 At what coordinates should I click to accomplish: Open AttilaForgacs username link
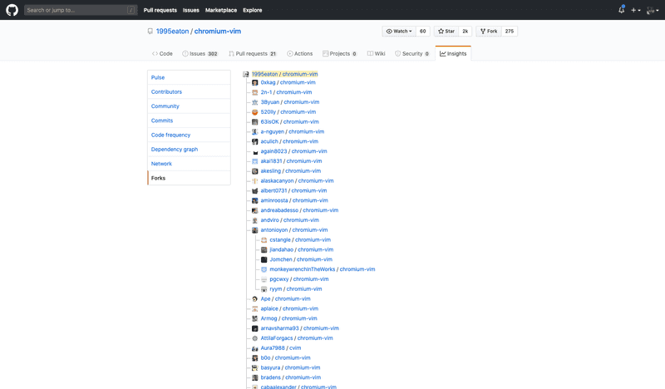pyautogui.click(x=277, y=338)
